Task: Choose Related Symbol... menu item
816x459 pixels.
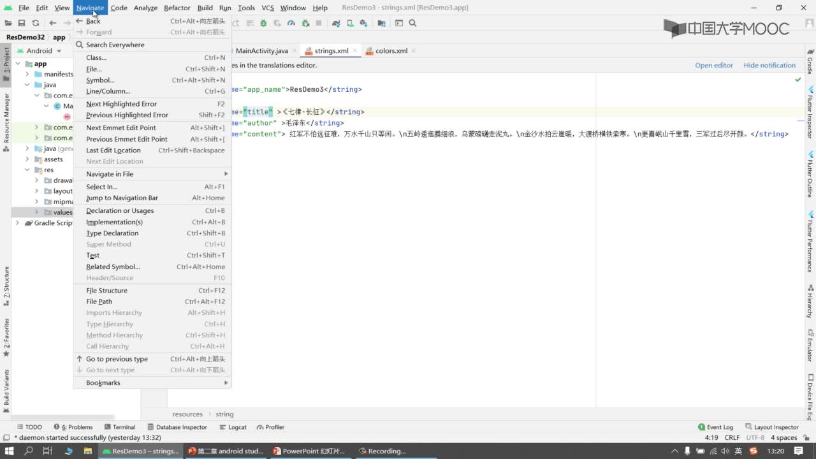Action: pyautogui.click(x=152, y=266)
